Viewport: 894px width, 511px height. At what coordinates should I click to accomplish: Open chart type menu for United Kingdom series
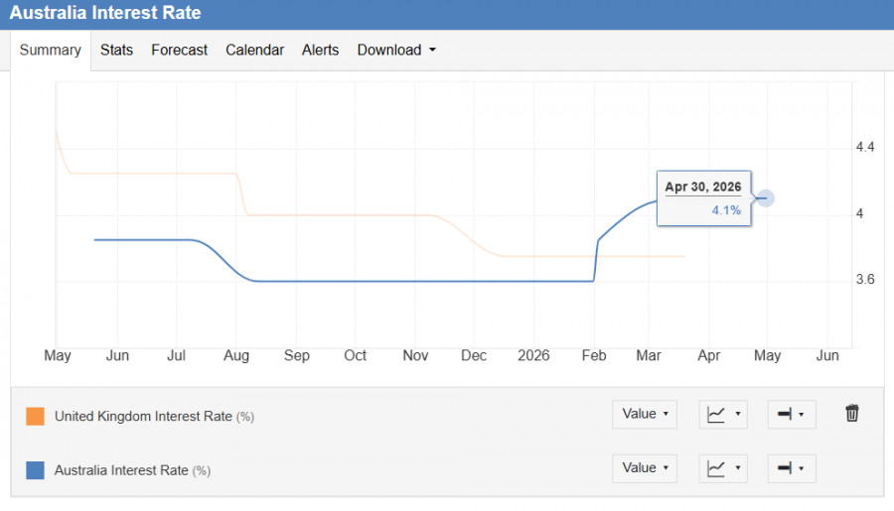coord(723,415)
